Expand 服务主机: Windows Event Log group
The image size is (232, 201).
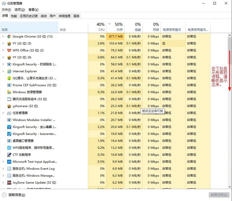(3, 169)
